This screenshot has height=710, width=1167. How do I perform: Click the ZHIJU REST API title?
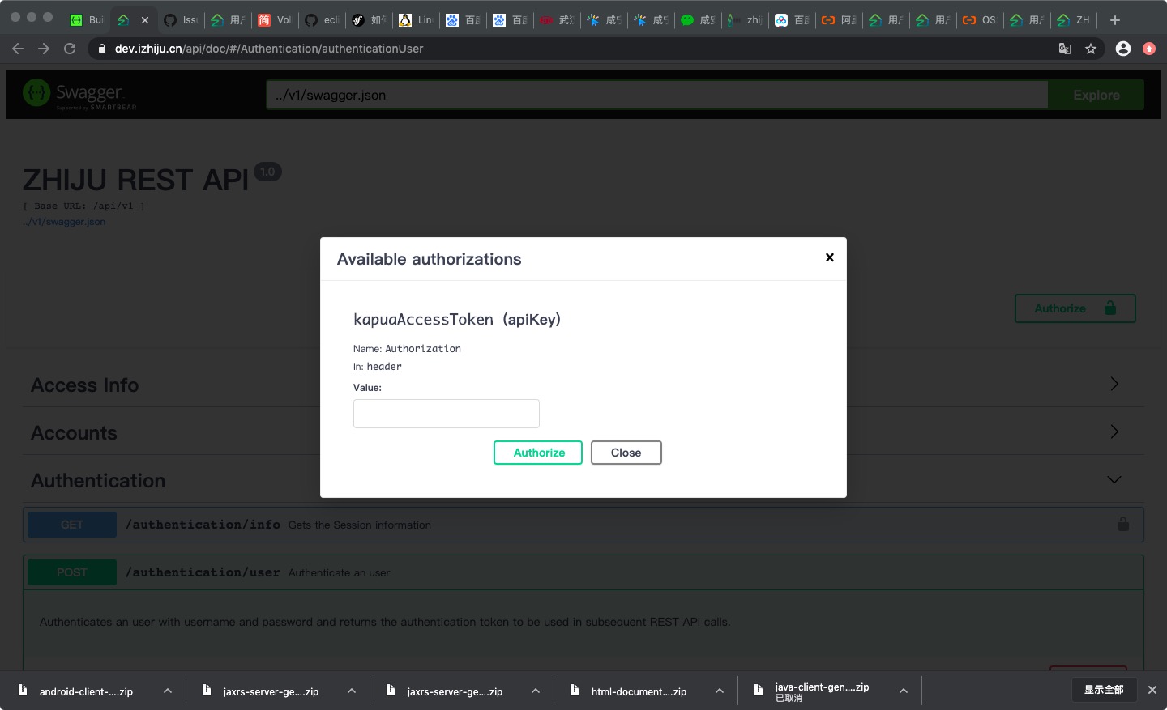tap(135, 180)
